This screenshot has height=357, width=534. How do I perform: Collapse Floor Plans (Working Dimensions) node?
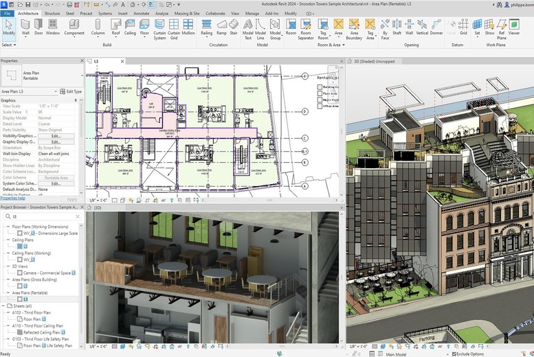8,227
